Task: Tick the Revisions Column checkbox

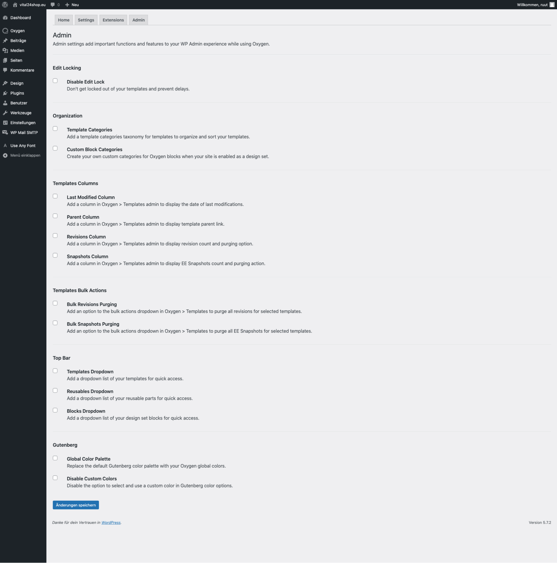Action: click(55, 236)
